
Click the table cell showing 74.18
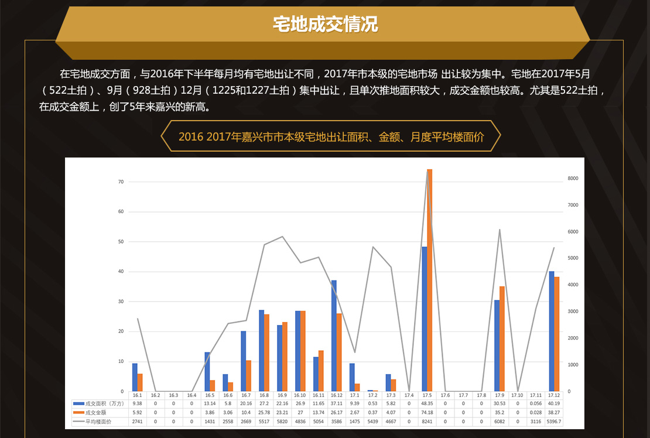point(427,413)
